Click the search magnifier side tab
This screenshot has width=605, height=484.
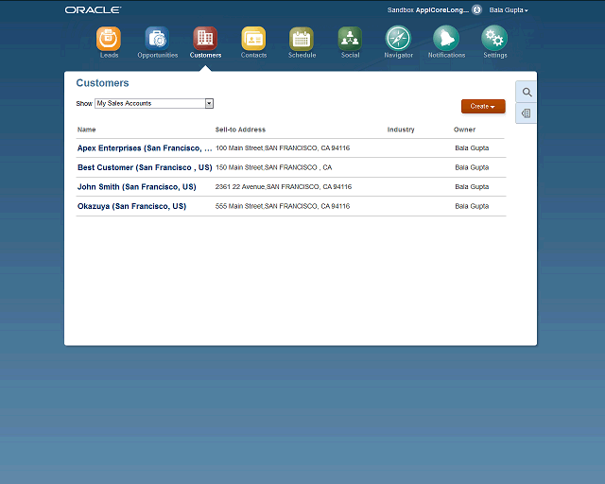click(x=527, y=93)
